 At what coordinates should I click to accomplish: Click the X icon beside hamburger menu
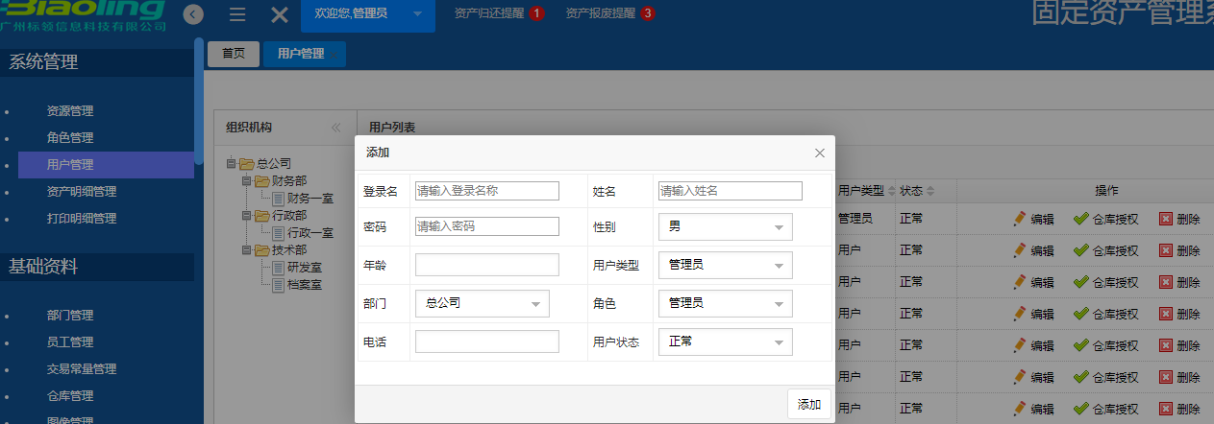(x=279, y=14)
